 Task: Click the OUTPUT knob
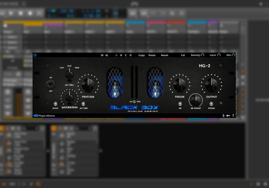pyautogui.click(x=212, y=85)
